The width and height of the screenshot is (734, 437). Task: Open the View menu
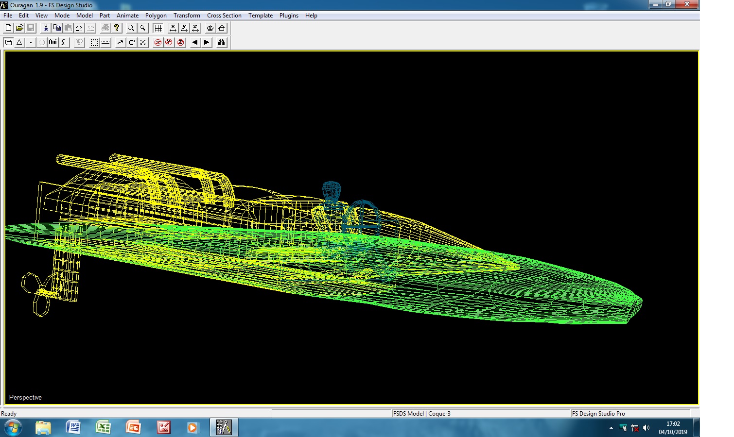click(41, 16)
